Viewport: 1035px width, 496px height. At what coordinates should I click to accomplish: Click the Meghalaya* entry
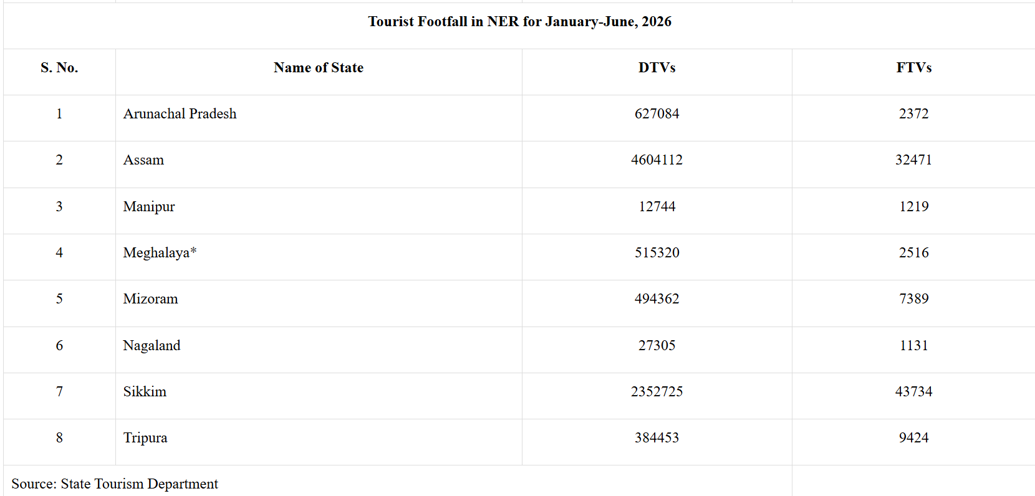coord(160,252)
